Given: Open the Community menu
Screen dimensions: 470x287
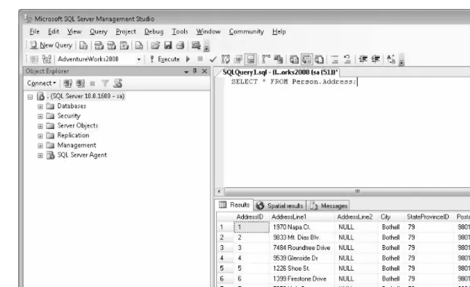Looking at the screenshot, I should (x=246, y=31).
